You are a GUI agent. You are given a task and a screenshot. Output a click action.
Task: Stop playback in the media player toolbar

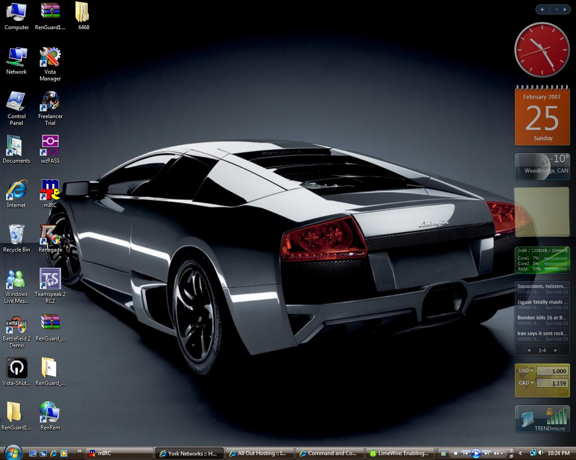point(455,454)
